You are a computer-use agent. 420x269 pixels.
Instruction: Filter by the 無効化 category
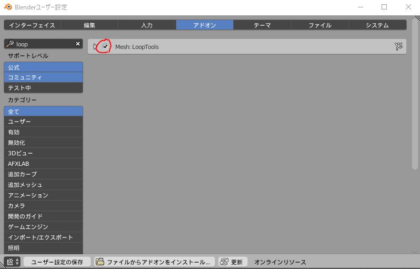[43, 143]
